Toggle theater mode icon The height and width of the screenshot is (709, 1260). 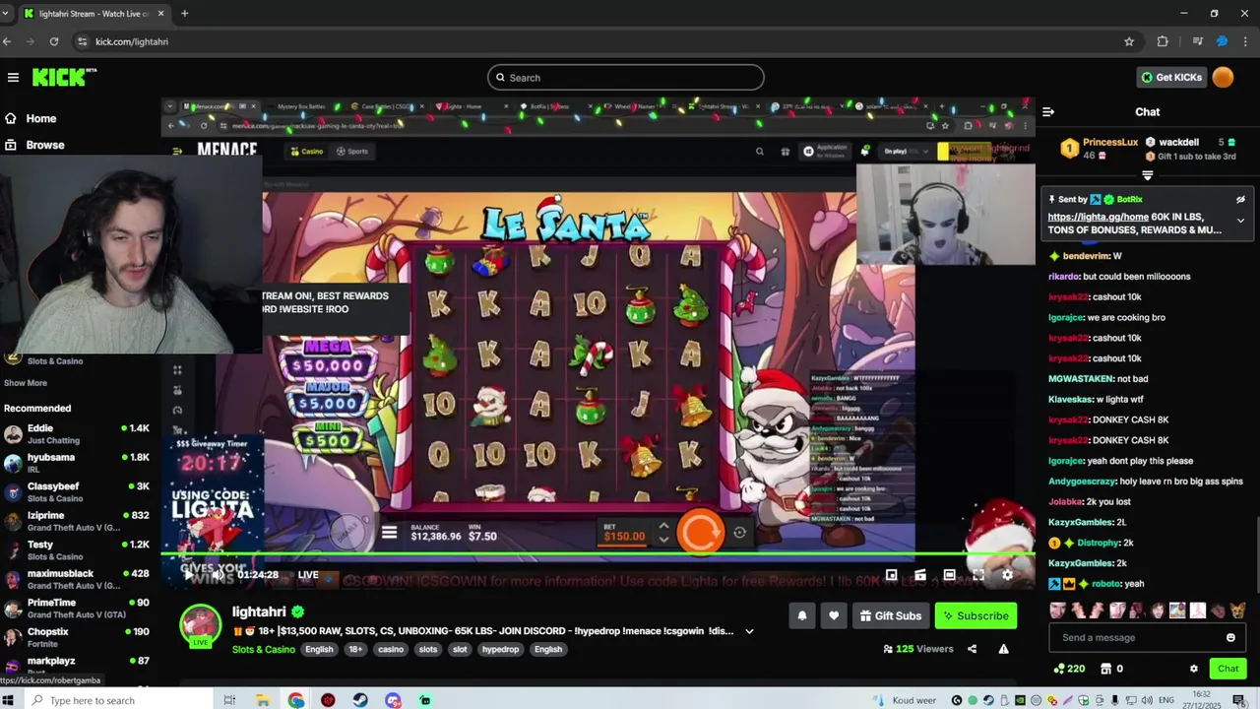pos(949,575)
